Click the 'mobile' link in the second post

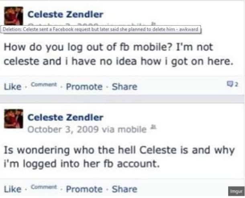coord(135,129)
